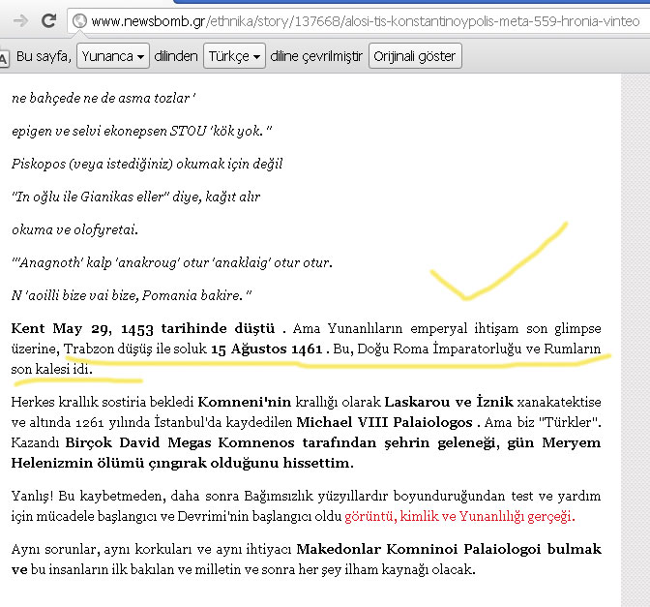The width and height of the screenshot is (650, 607).
Task: Open the Yunanca source language dropdown
Action: coord(114,57)
